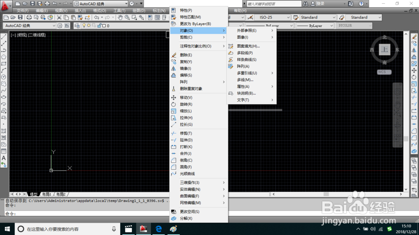Select the Circle draw tool
The image size is (419, 235).
point(4,77)
